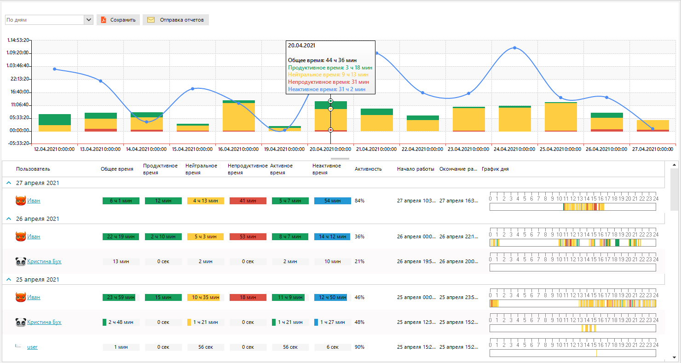The width and height of the screenshot is (681, 363).
Task: Click the PDF icon on Сохранить button
Action: click(x=104, y=20)
